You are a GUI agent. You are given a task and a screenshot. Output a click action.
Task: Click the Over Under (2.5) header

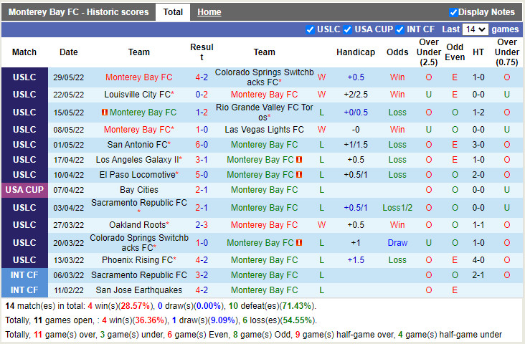pyautogui.click(x=429, y=52)
